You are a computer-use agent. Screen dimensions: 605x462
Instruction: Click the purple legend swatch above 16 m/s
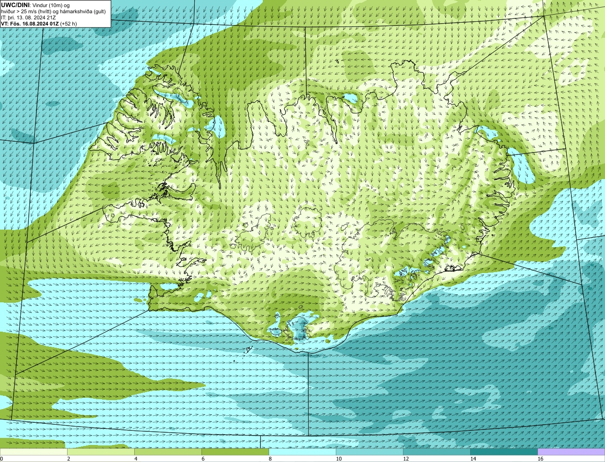pyautogui.click(x=571, y=452)
